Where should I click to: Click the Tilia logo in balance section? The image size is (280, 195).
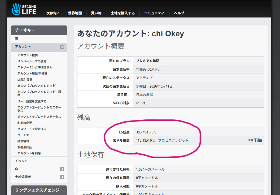point(258,140)
